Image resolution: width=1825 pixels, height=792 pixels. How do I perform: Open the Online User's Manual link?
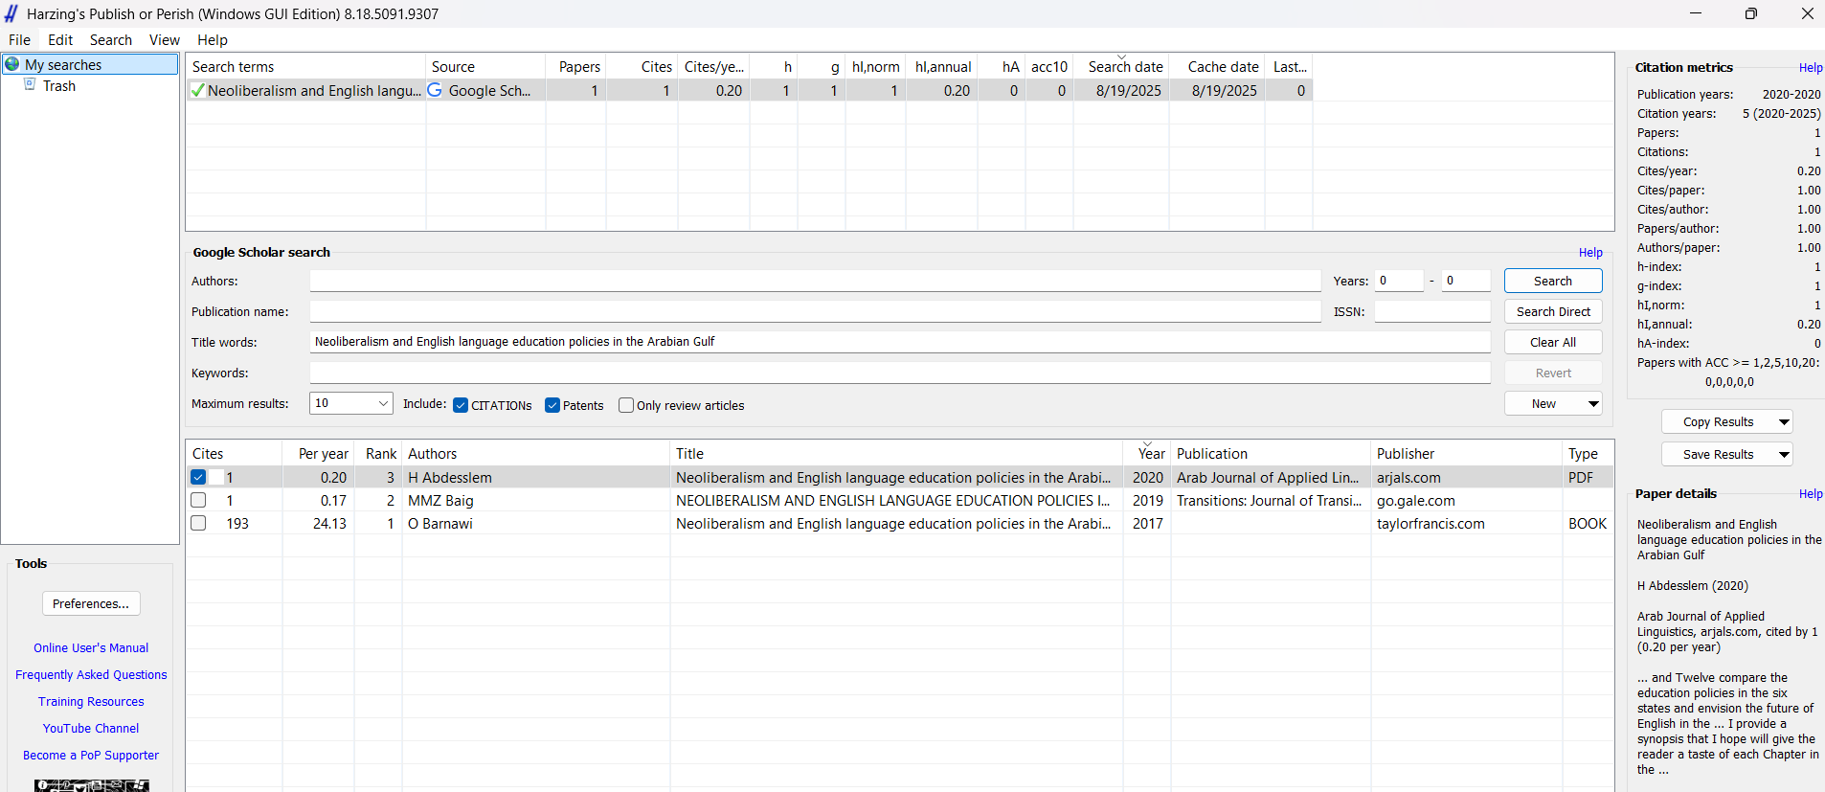pos(91,648)
